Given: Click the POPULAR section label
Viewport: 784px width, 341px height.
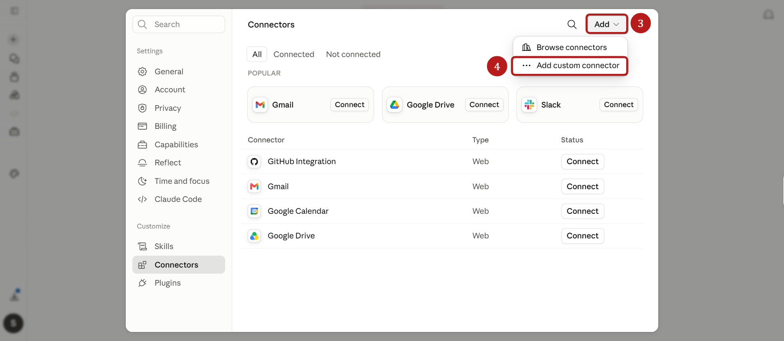Looking at the screenshot, I should pos(264,73).
